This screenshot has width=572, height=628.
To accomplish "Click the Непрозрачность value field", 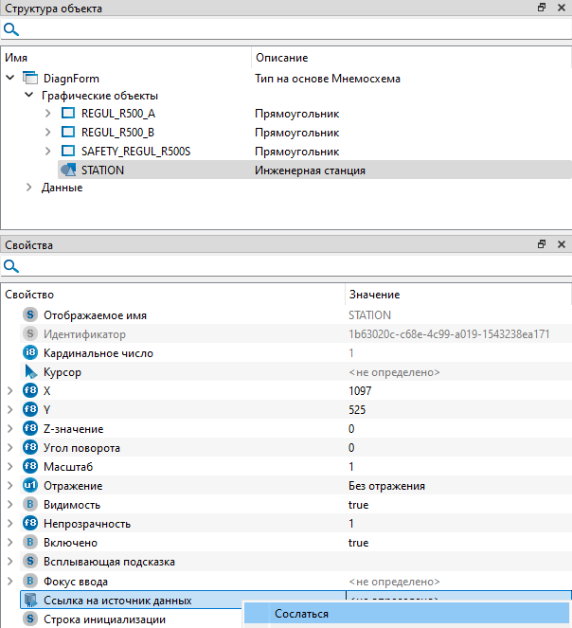I will coord(455,524).
